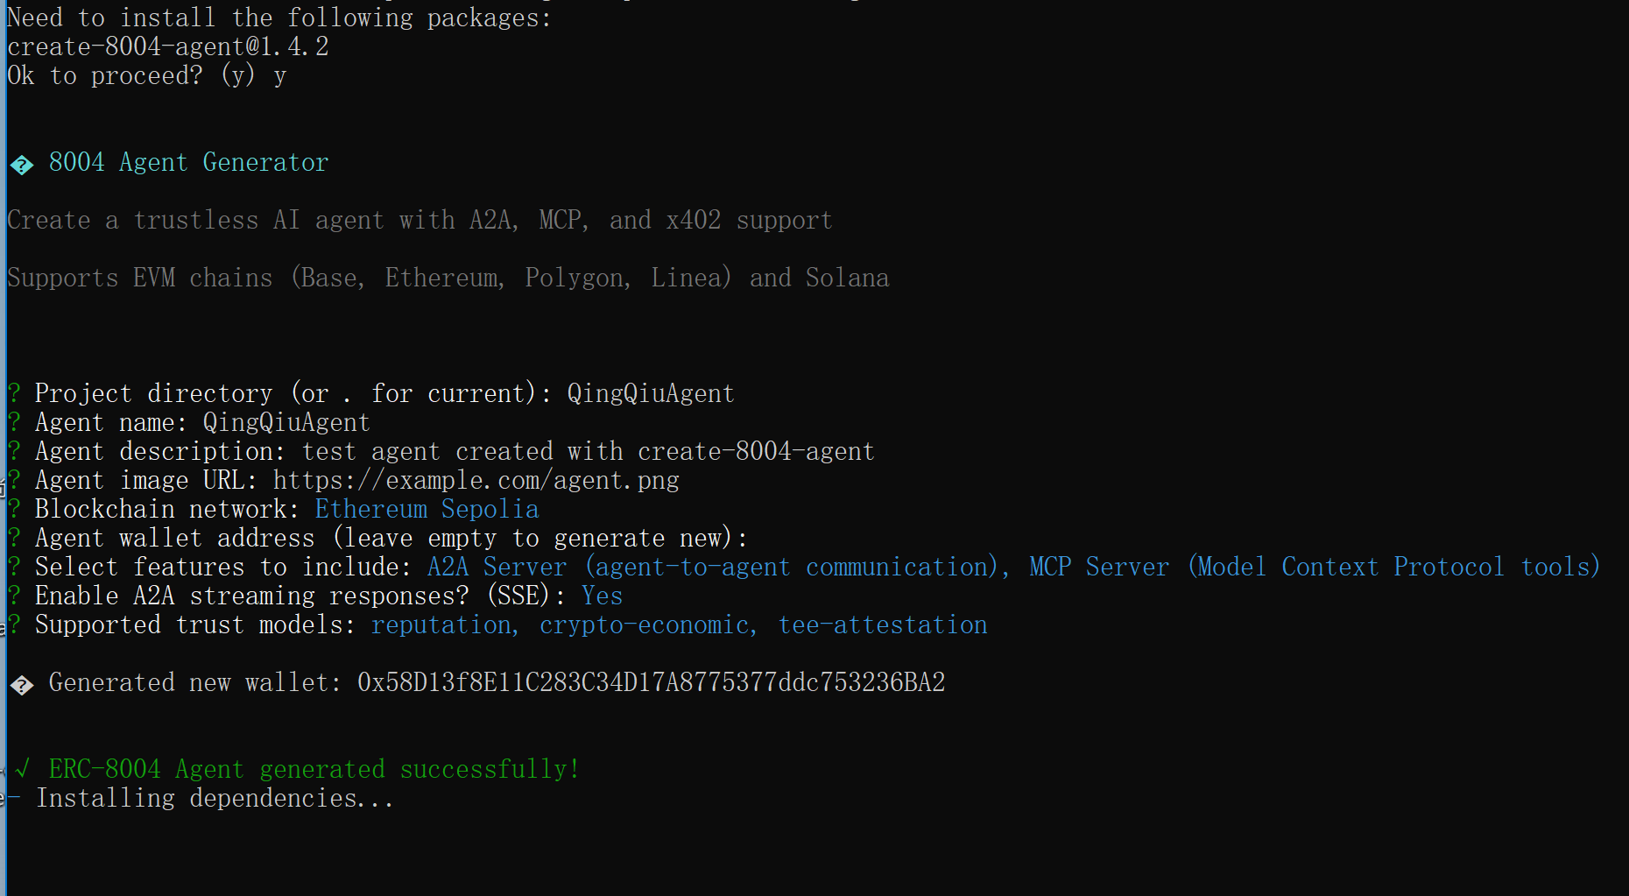
Task: Click the crypto-economic trust model text
Action: click(x=646, y=624)
